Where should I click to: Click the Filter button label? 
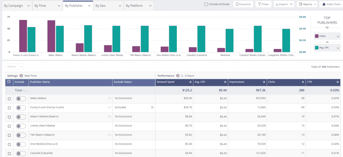(266, 4)
